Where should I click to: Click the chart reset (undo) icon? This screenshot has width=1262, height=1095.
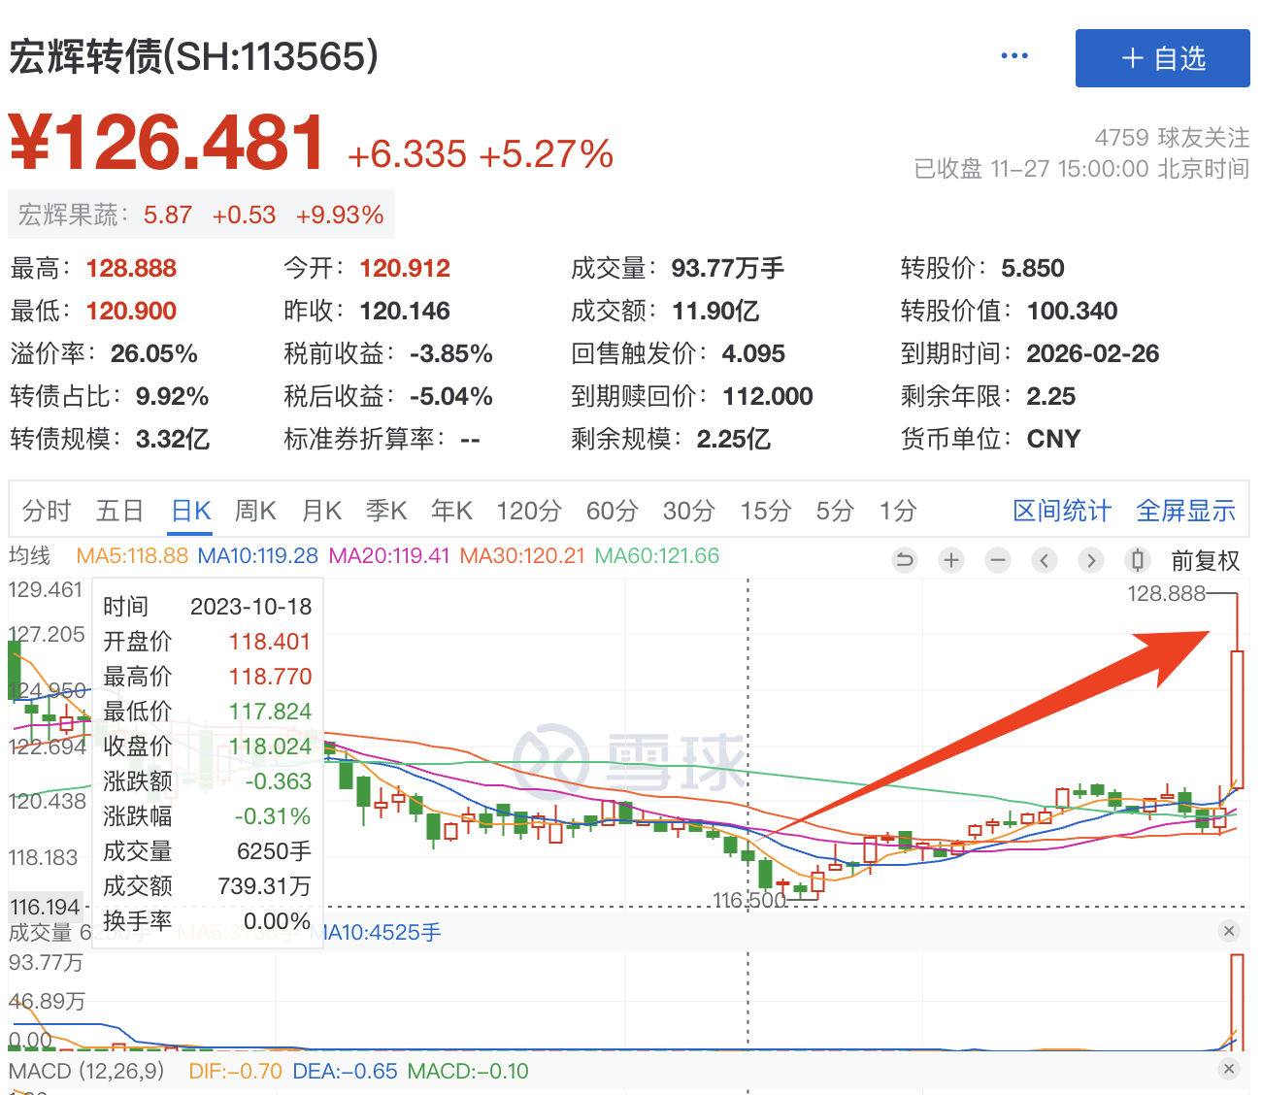coord(905,560)
